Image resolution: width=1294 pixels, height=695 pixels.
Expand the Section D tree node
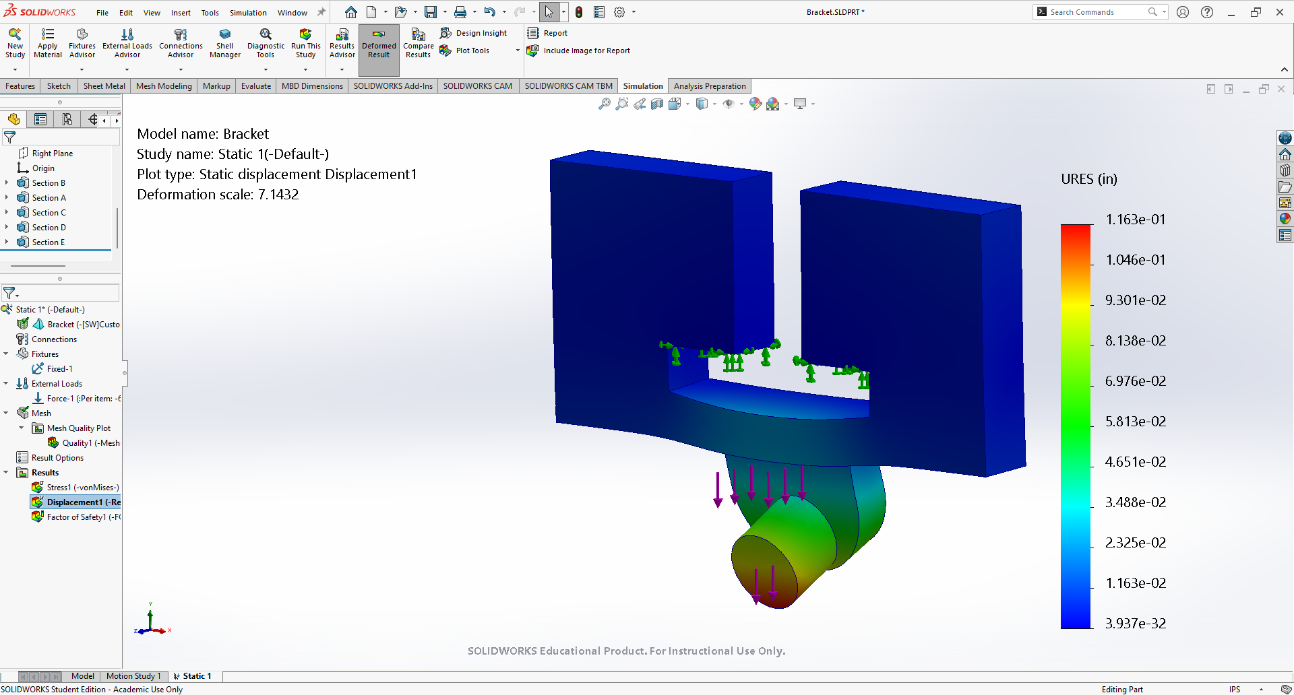click(7, 227)
